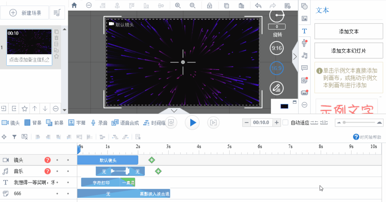The height and width of the screenshot is (202, 386).
Task: Favorite scene 1 using star icon
Action: pyautogui.click(x=56, y=56)
